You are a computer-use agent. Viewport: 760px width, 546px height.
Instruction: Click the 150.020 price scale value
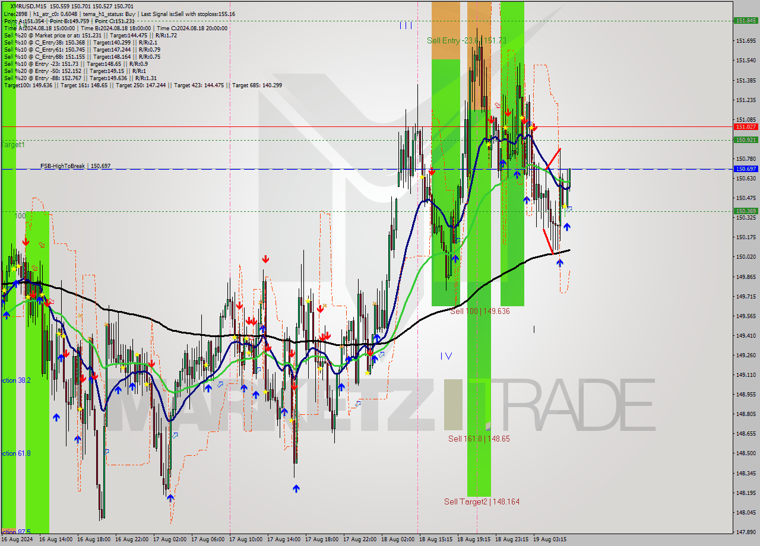(746, 257)
